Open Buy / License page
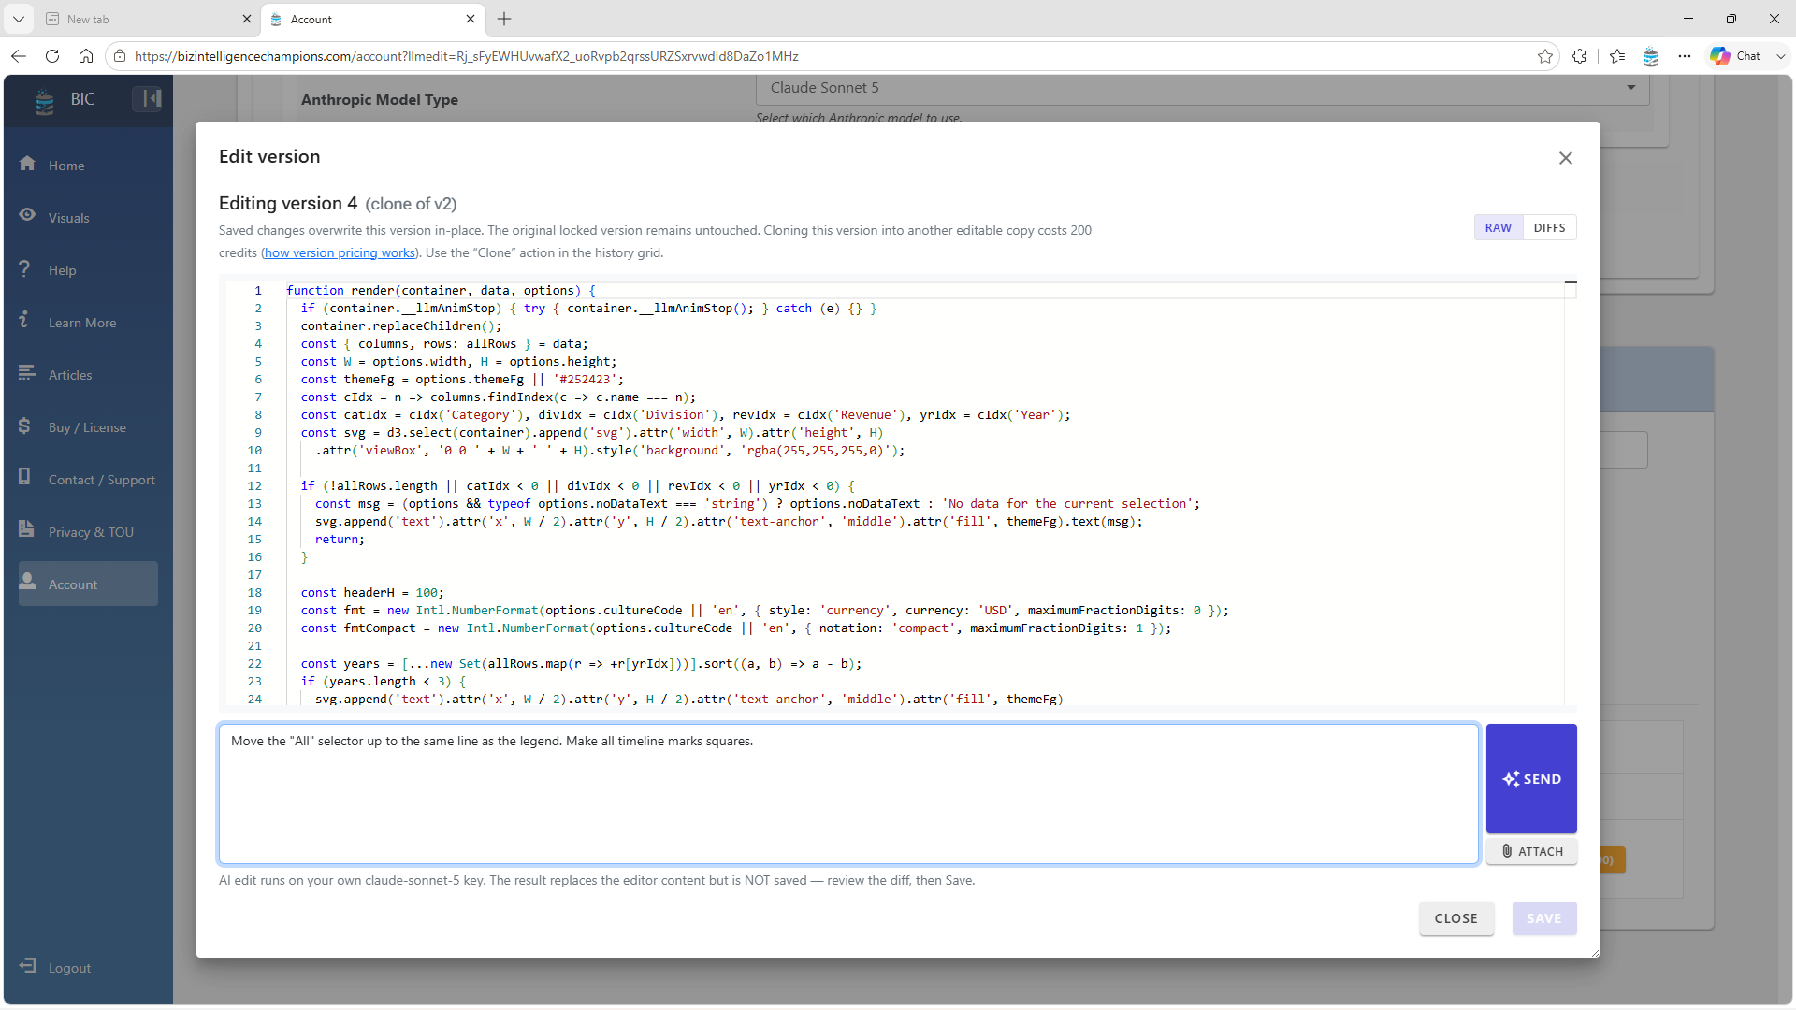The height and width of the screenshot is (1010, 1796). pos(88,427)
